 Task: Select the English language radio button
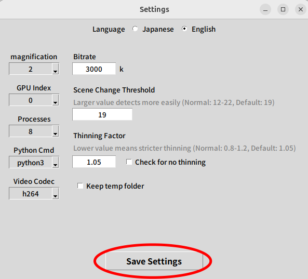coord(184,29)
